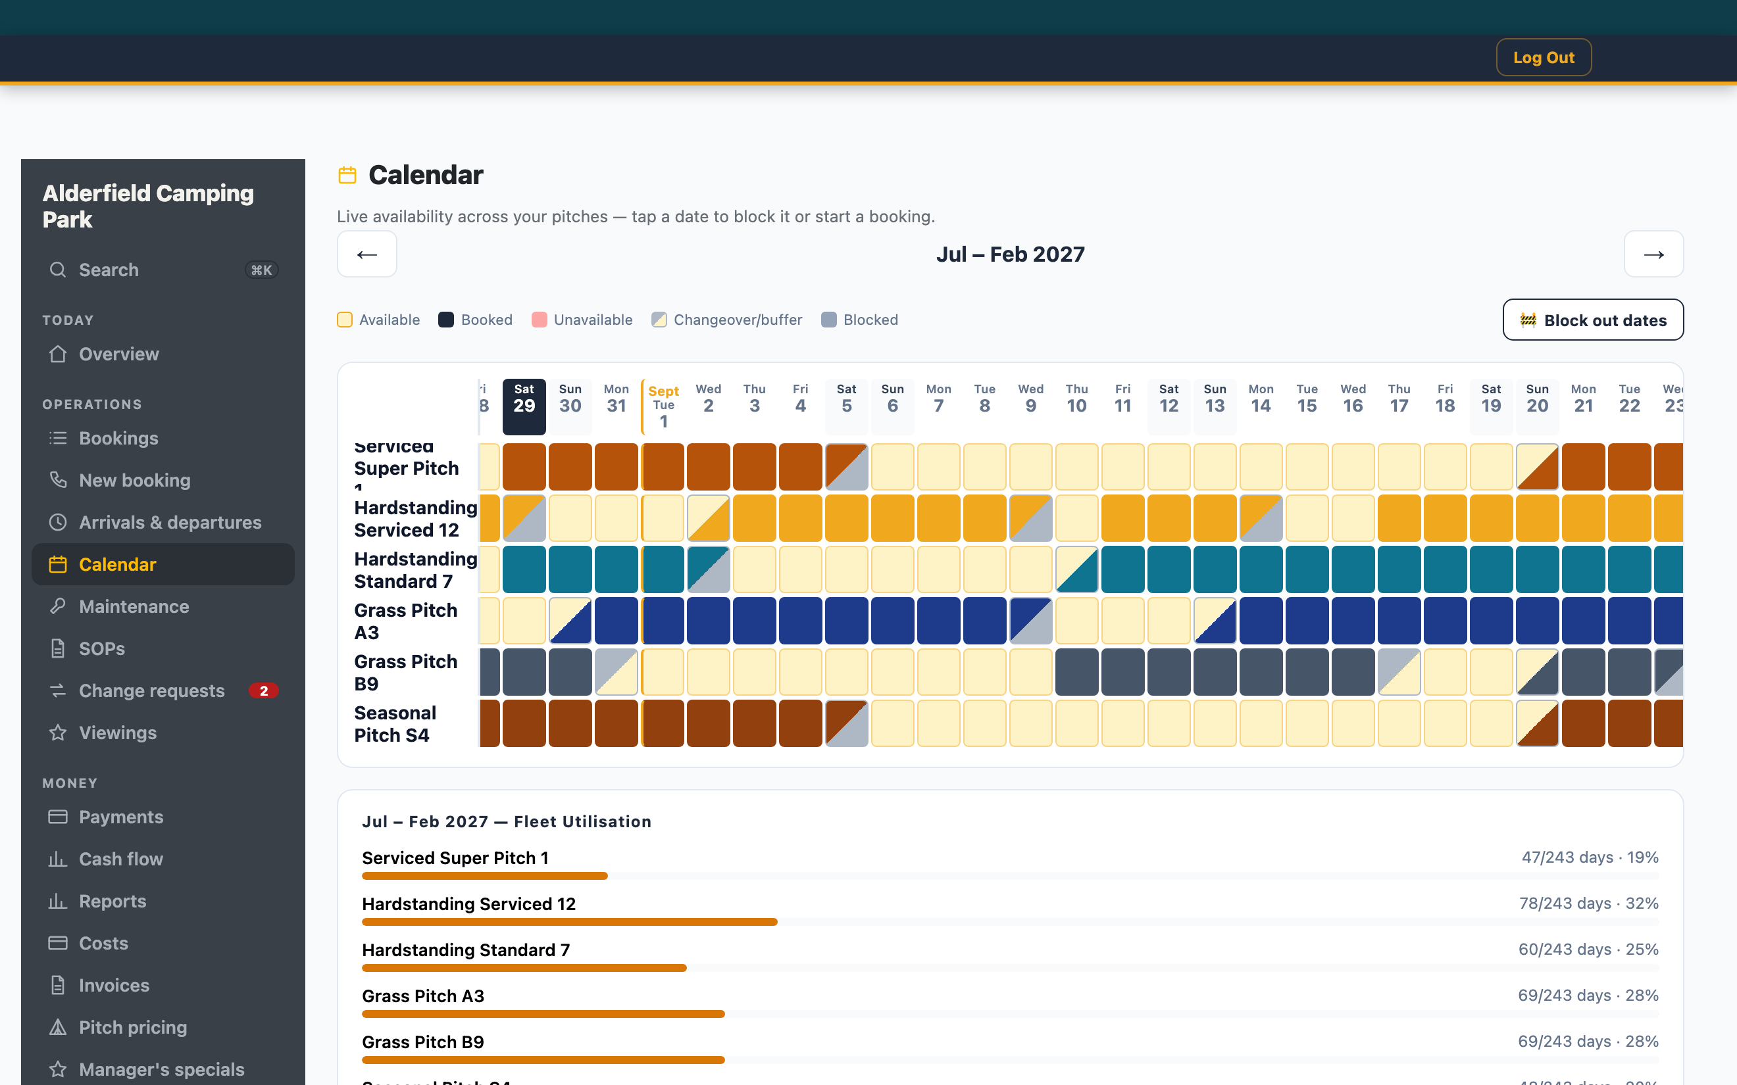The height and width of the screenshot is (1085, 1737).
Task: Click the SOPs document icon
Action: click(x=58, y=649)
